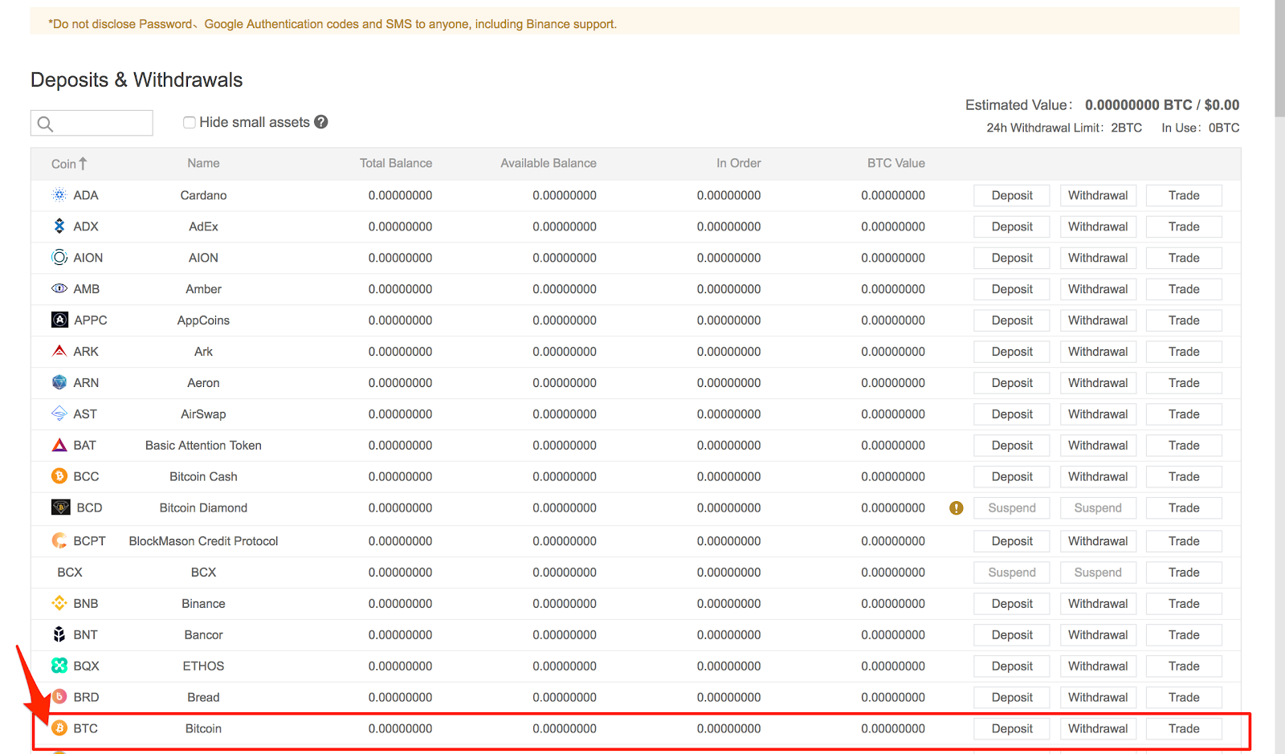Image resolution: width=1285 pixels, height=754 pixels.
Task: Click the search magnifier icon
Action: point(46,124)
